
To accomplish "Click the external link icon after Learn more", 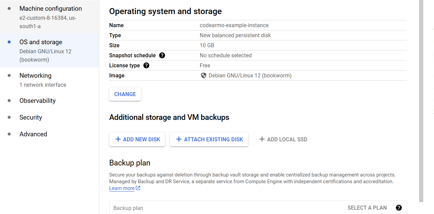I will click(138, 188).
